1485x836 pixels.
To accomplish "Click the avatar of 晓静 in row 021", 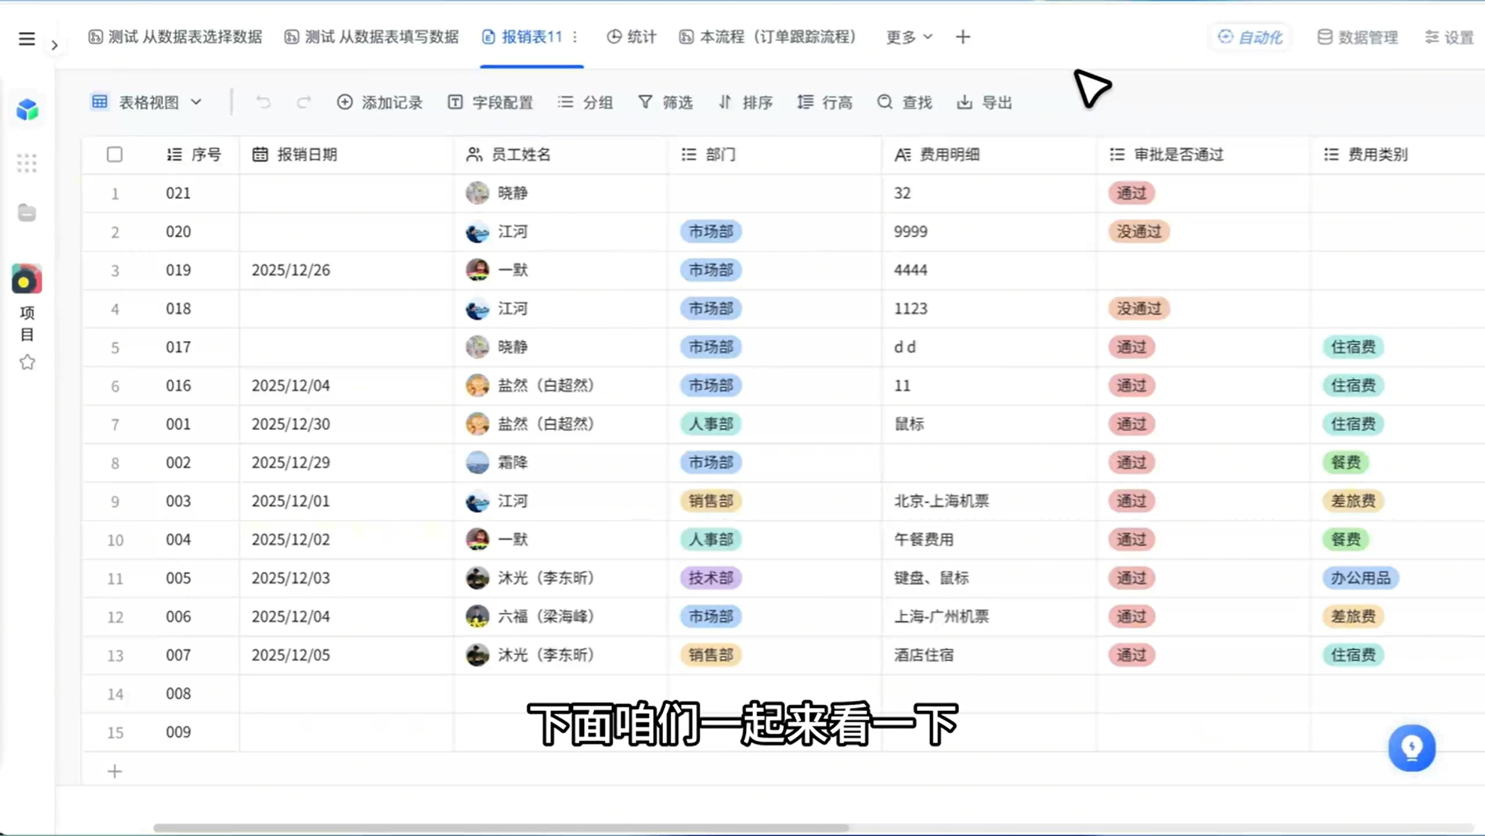I will point(477,193).
